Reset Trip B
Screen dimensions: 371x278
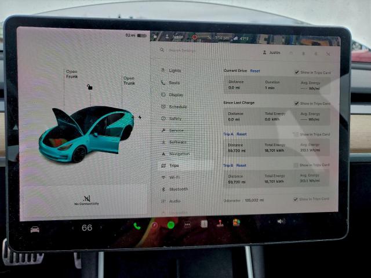click(241, 166)
